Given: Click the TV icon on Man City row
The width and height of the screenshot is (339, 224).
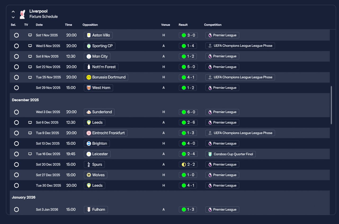Looking at the screenshot, I should [x=30, y=56].
